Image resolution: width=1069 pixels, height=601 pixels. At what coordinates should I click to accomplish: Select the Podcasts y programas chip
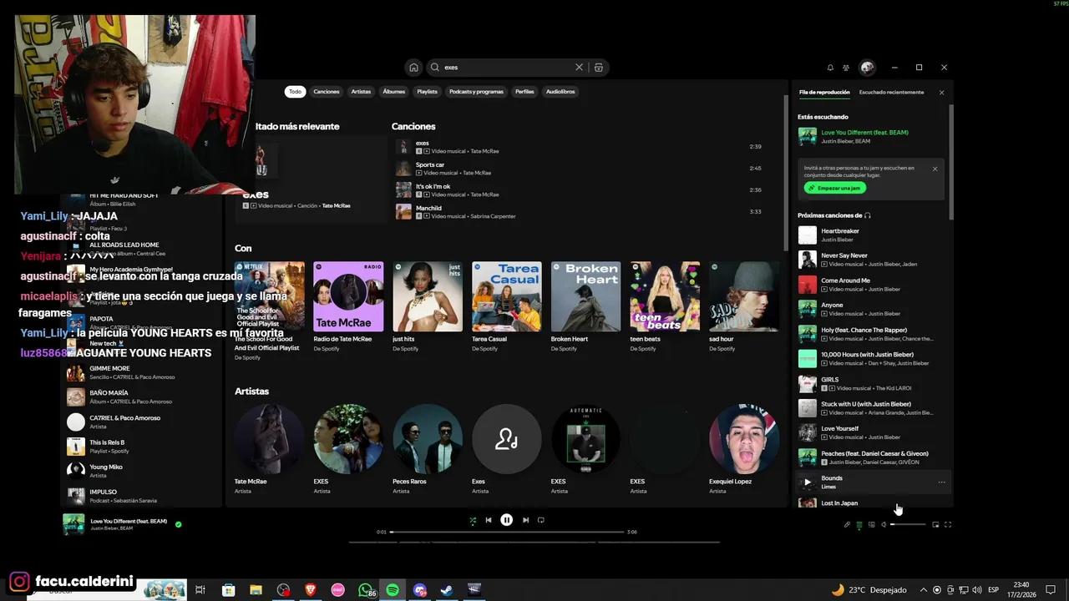pos(476,92)
